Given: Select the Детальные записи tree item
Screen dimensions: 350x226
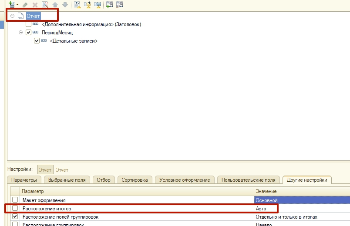Looking at the screenshot, I should (x=73, y=41).
